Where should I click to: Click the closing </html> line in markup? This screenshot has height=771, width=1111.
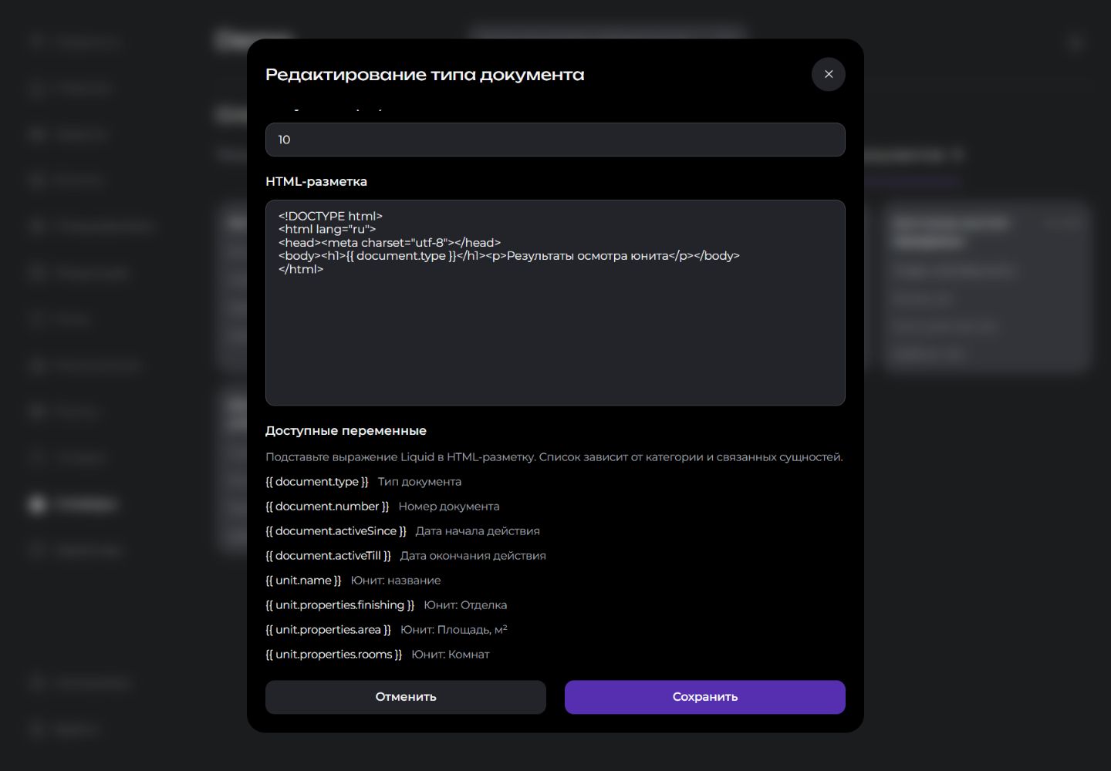301,269
